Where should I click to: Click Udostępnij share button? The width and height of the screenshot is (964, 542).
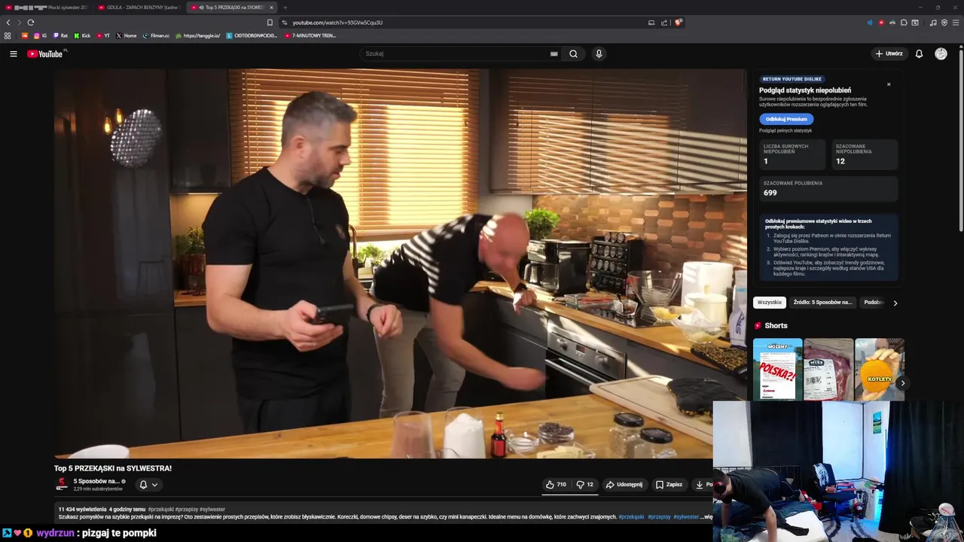pos(624,484)
